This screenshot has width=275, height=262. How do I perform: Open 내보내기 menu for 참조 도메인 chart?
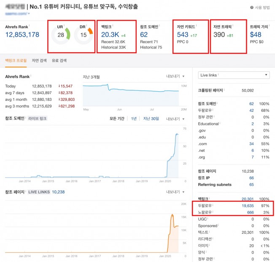point(175,119)
